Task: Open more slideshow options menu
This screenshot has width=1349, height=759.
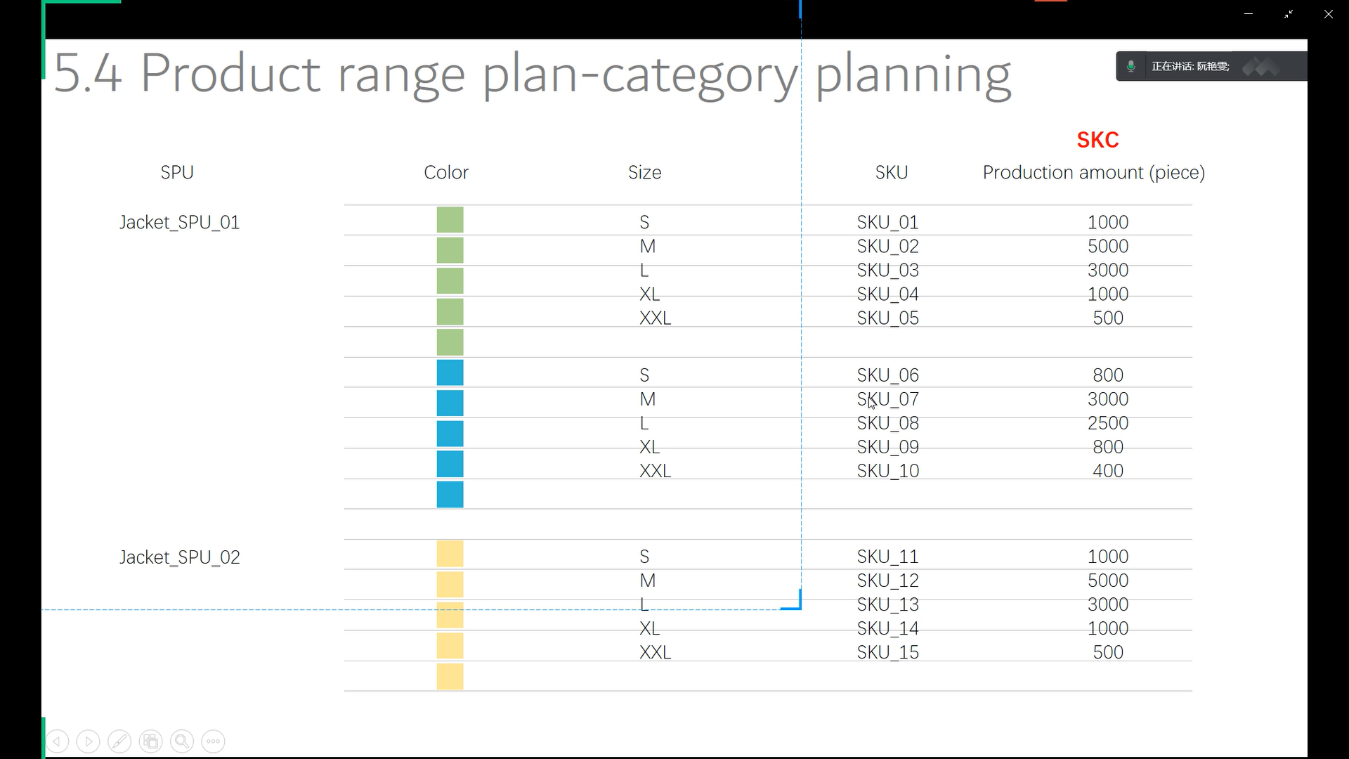Action: coord(213,741)
